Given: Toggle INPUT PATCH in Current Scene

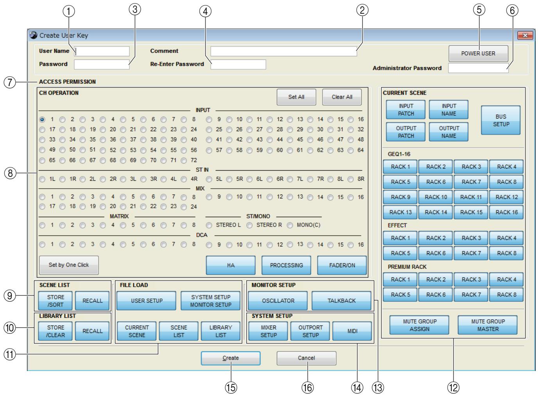Looking at the screenshot, I should click(x=406, y=110).
